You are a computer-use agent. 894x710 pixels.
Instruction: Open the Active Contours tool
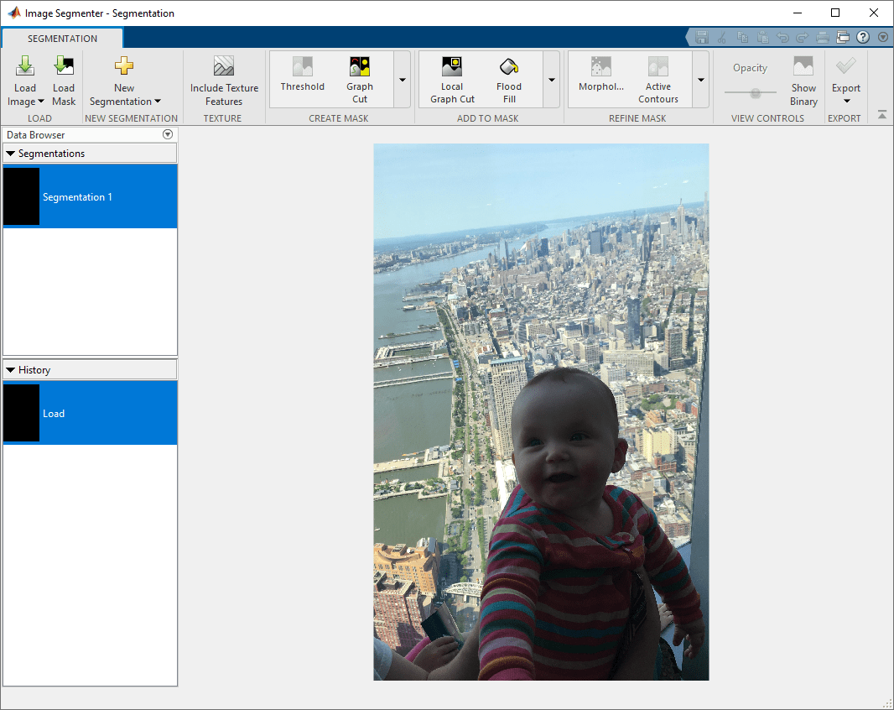click(658, 80)
